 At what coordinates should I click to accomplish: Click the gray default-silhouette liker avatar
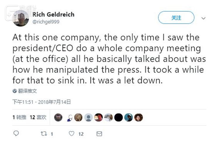(88, 117)
